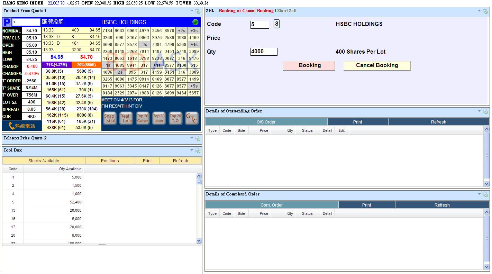492x274 pixels.
Task: Switch to the Short Sell tab
Action: (286, 11)
